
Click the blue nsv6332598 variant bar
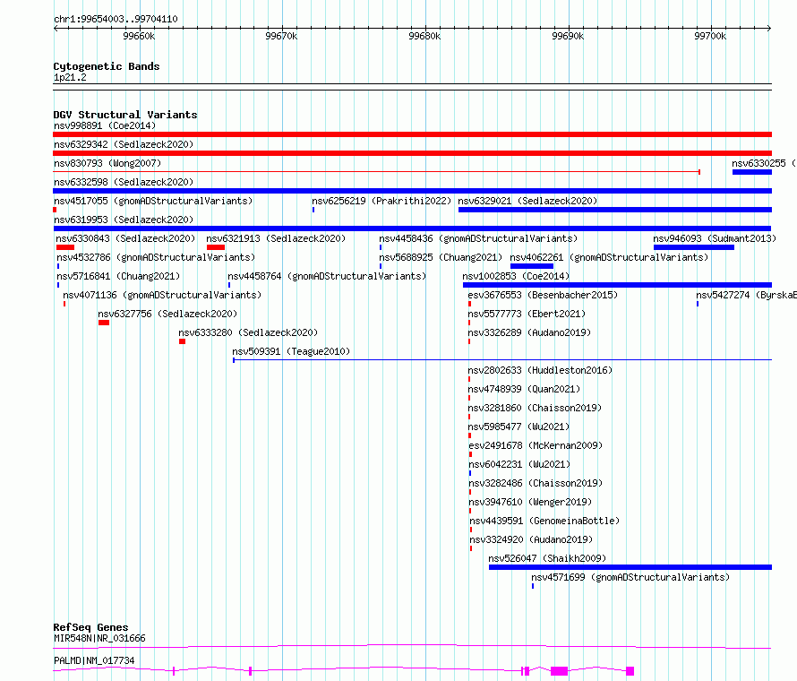click(412, 191)
